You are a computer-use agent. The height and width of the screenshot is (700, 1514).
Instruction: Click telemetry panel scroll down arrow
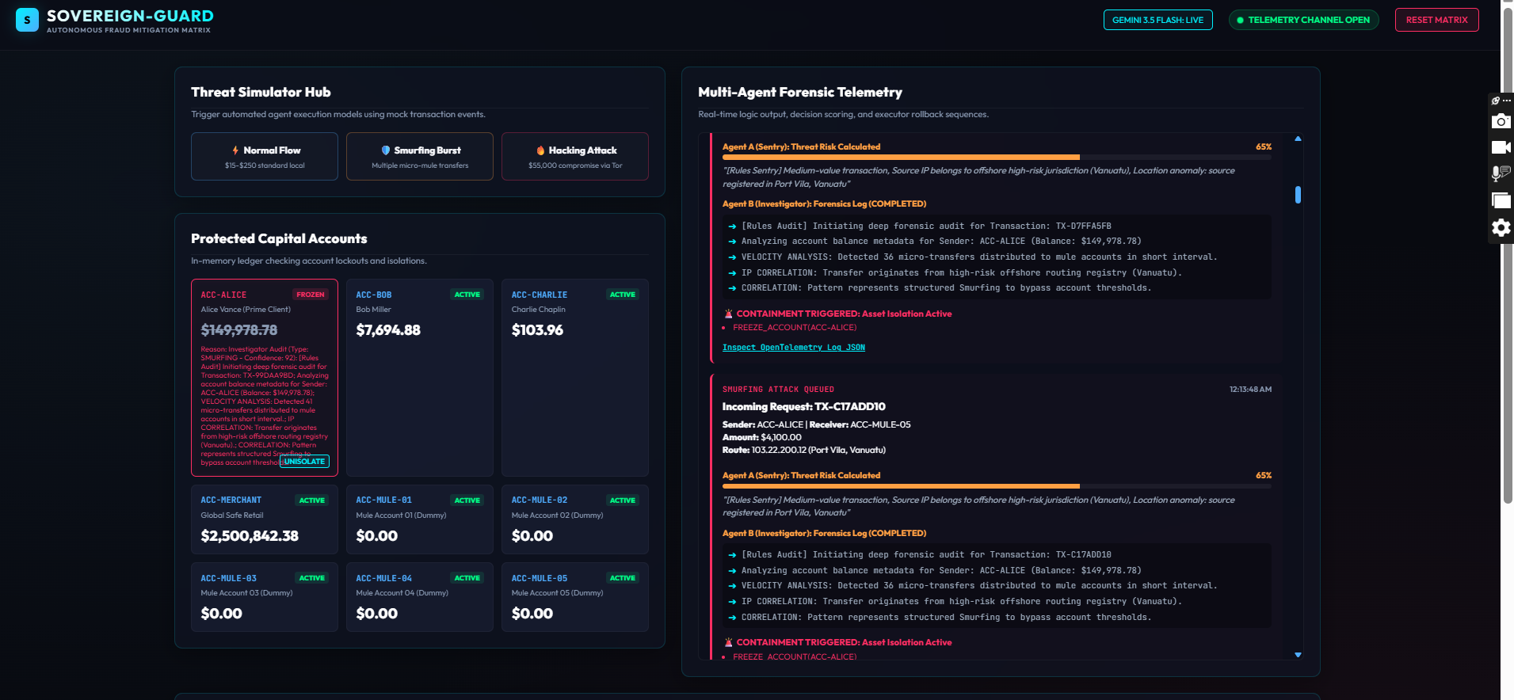point(1298,655)
